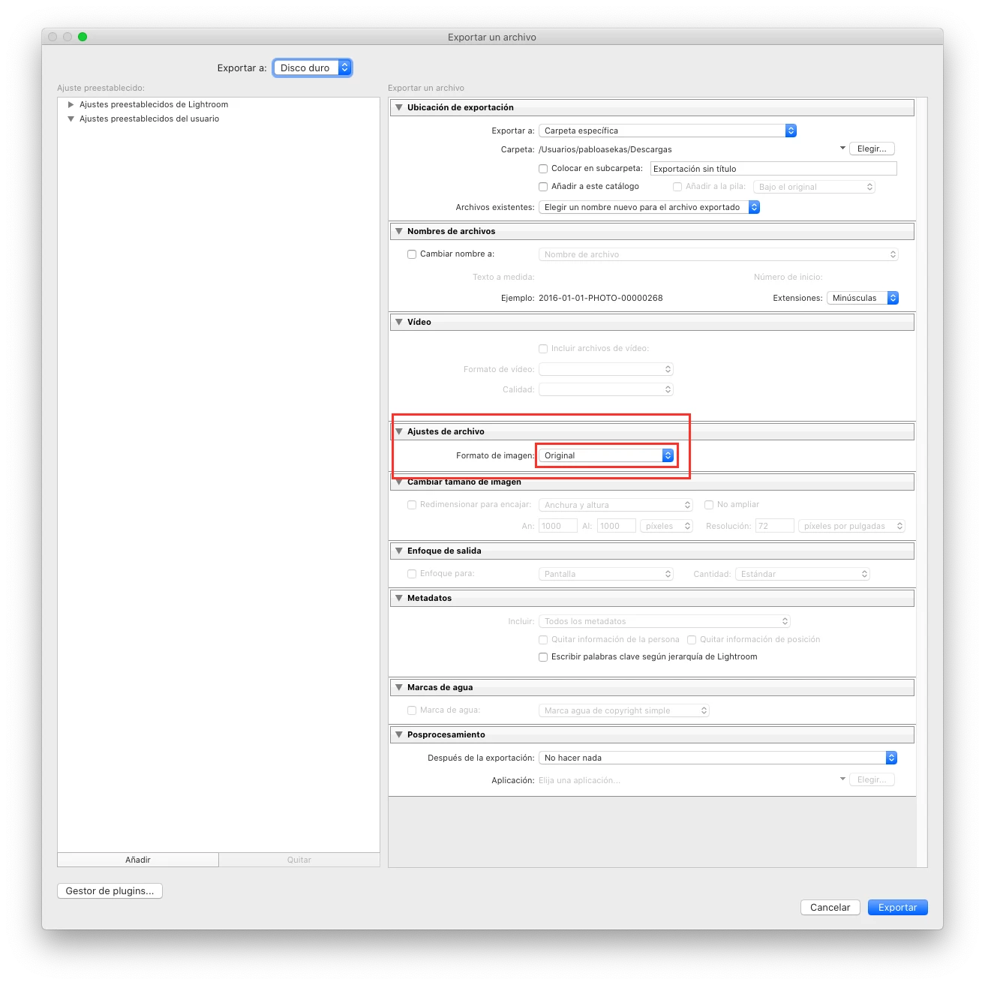Open the Todos los metadatos dropdown

point(665,621)
